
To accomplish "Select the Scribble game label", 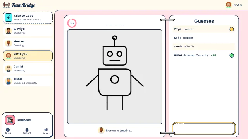I will [24, 120].
